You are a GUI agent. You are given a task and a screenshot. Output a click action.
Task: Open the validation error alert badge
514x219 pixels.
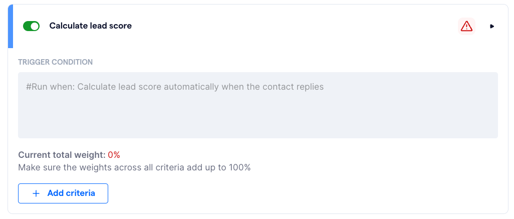click(x=466, y=26)
